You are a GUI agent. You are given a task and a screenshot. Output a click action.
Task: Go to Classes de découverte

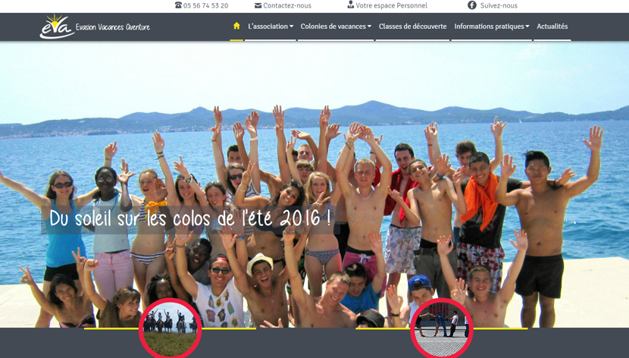(412, 27)
